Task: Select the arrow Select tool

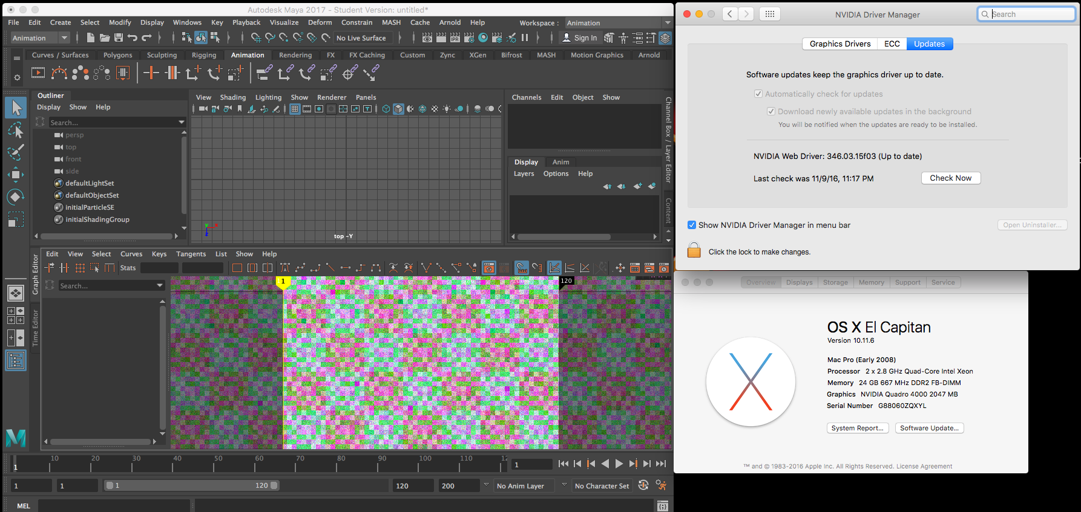Action: (x=16, y=108)
